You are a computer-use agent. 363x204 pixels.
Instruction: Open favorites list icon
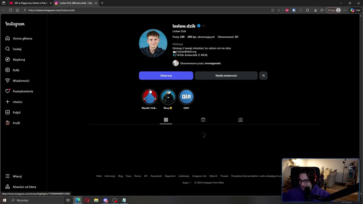tap(322, 10)
